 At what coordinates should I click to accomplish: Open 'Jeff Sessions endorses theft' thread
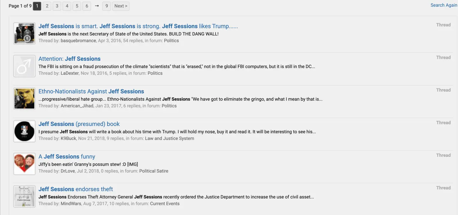[76, 189]
